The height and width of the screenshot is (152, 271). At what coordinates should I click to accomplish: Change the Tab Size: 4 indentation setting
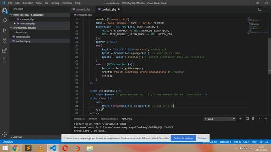click(x=225, y=142)
